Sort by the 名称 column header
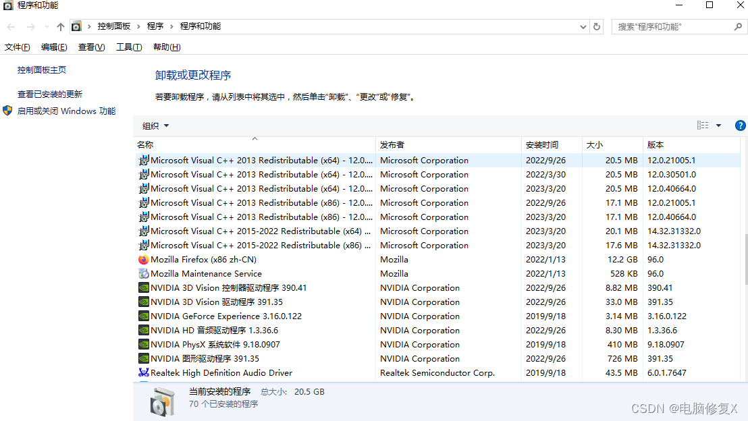The image size is (748, 421). (x=255, y=144)
